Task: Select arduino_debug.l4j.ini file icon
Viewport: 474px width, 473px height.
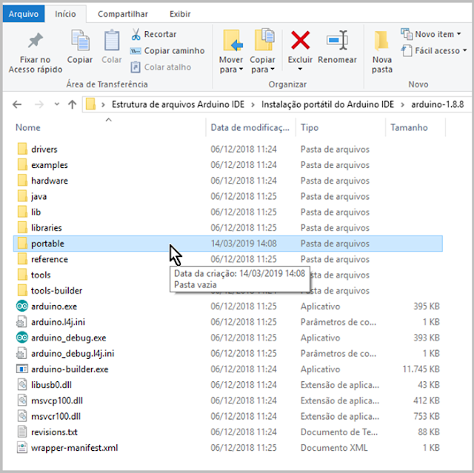Action: [x=22, y=353]
